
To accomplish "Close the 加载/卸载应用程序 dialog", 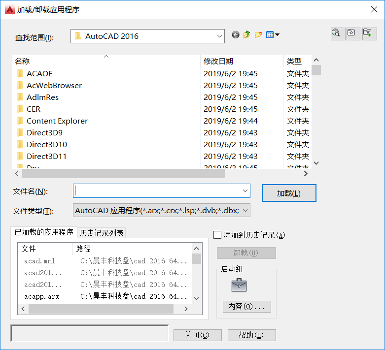I will coord(374,9).
